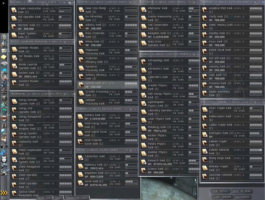
Task: Switch to the Local [50] tab
Action: [45, 198]
